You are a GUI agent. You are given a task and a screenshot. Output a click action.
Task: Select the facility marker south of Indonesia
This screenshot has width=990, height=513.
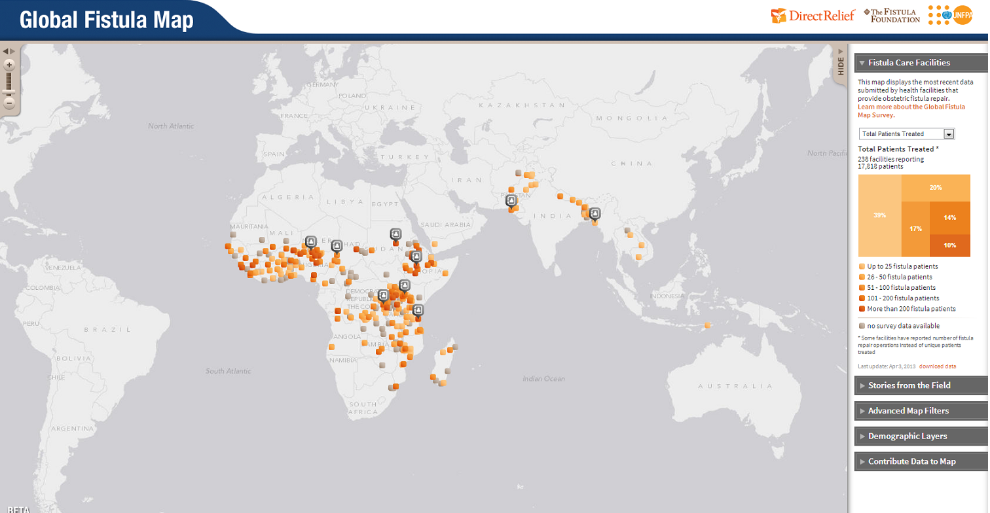click(707, 325)
